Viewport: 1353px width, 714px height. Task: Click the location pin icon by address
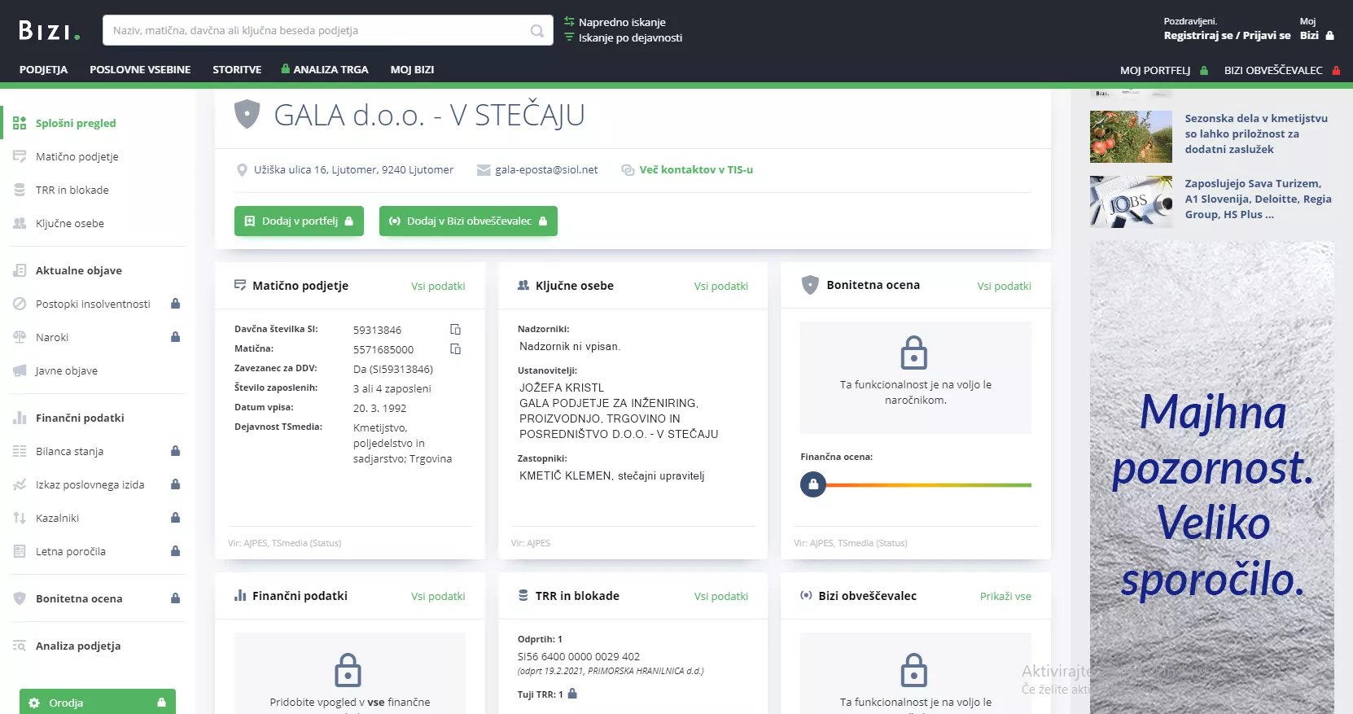pos(242,170)
